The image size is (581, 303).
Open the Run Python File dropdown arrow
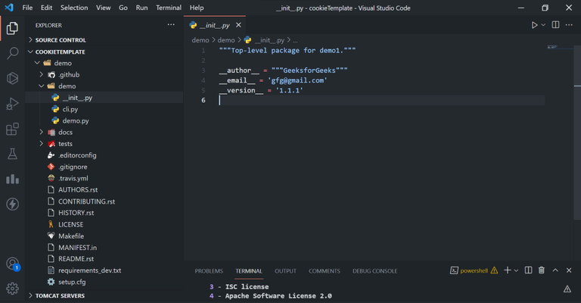click(x=542, y=25)
